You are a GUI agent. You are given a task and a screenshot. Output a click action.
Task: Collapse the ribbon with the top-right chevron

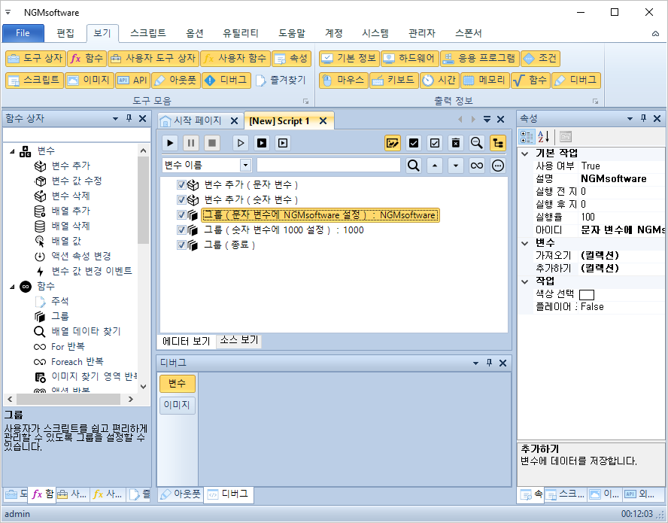click(655, 34)
